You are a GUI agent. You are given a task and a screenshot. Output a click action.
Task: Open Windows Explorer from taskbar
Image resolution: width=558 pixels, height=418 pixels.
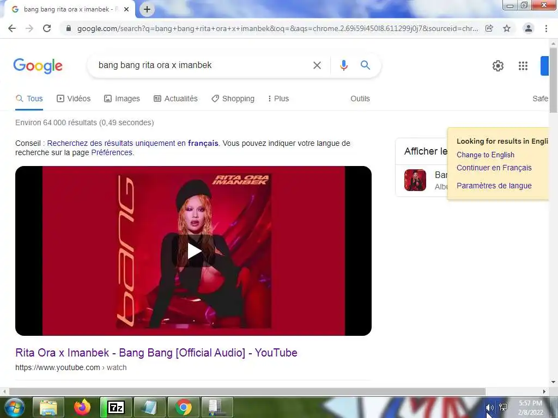click(x=48, y=407)
